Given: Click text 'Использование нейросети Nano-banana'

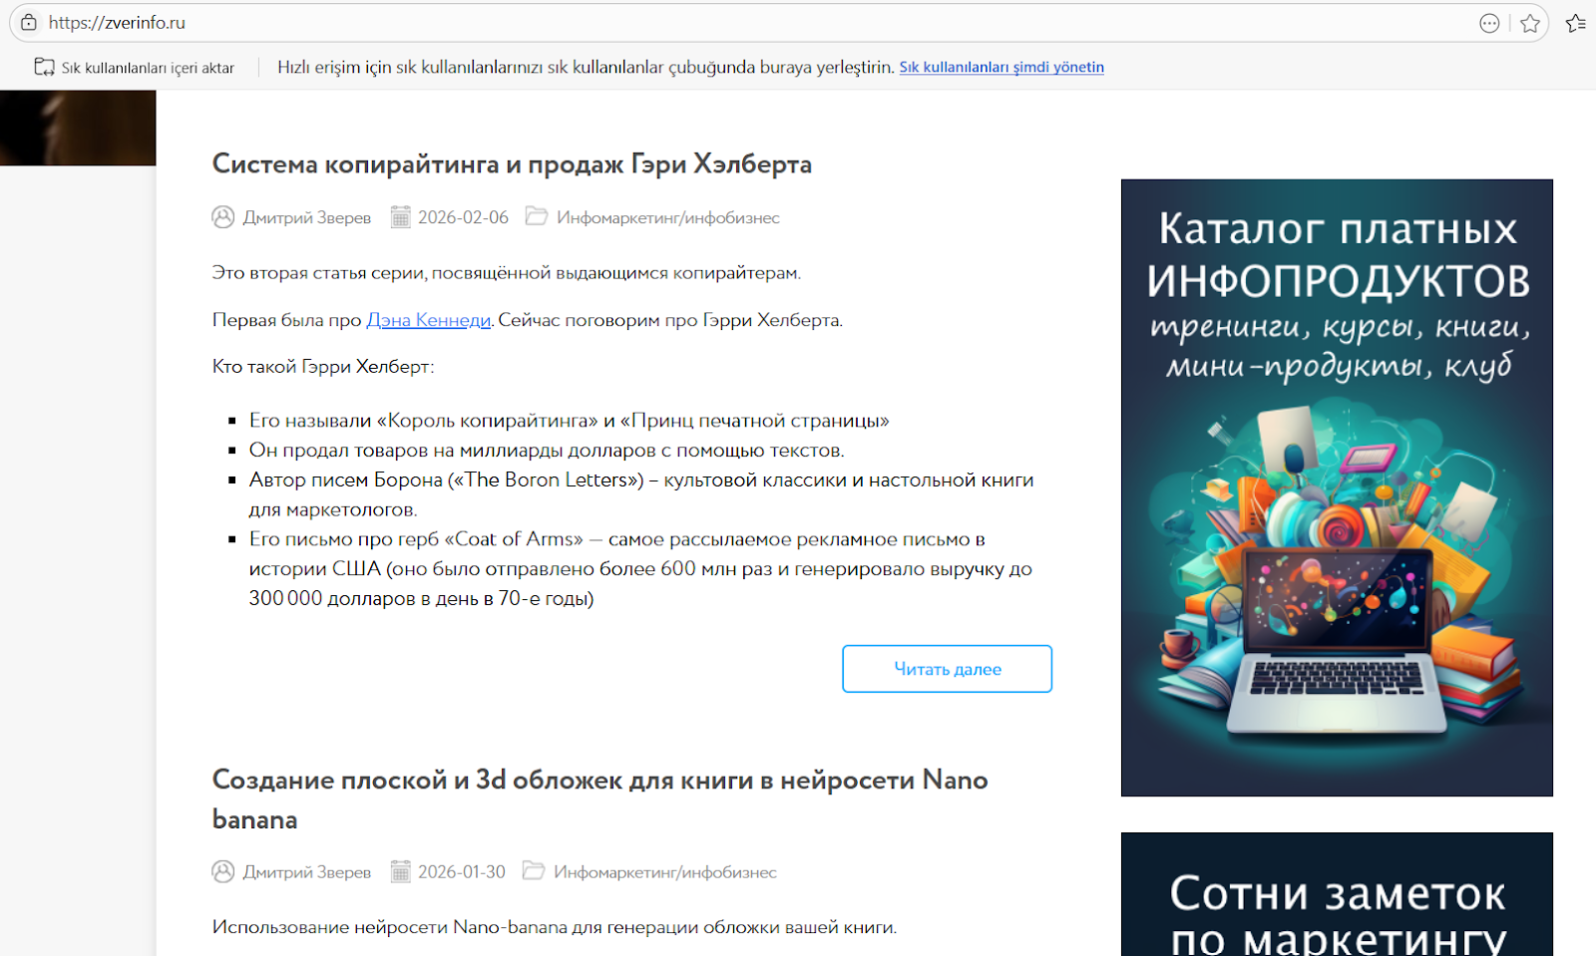Looking at the screenshot, I should (x=555, y=927).
